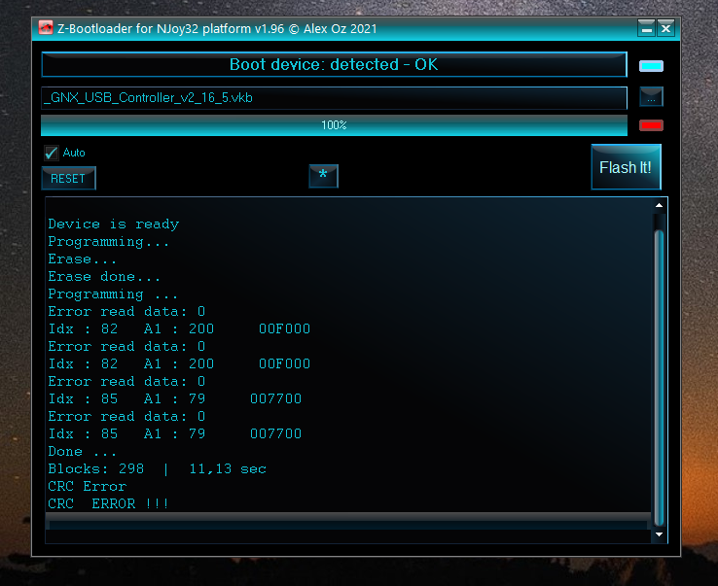Minimize the Z-Bootloader window
718x586 pixels.
pyautogui.click(x=647, y=29)
